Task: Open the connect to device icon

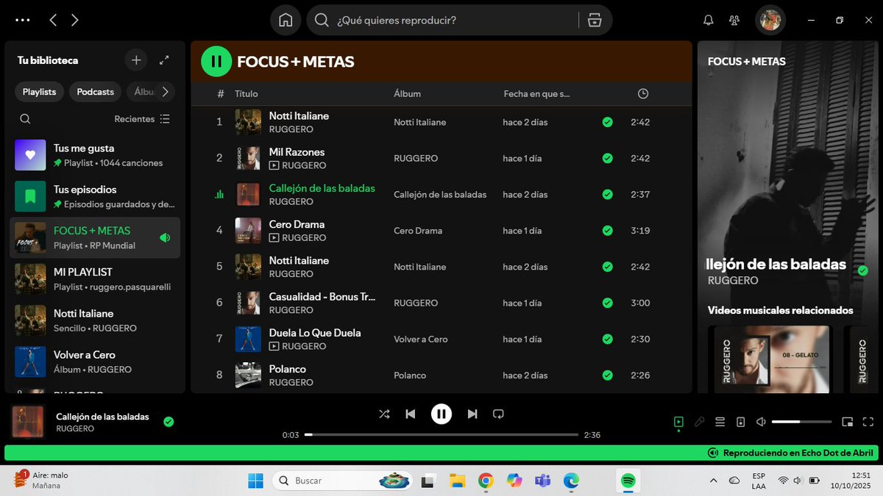Action: click(741, 422)
